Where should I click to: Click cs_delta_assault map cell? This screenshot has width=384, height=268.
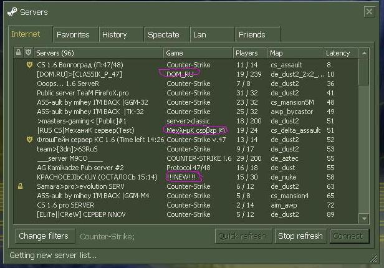(295, 130)
